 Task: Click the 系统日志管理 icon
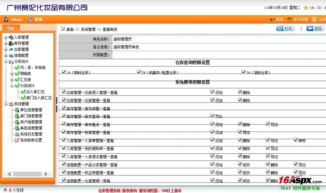coord(17,134)
